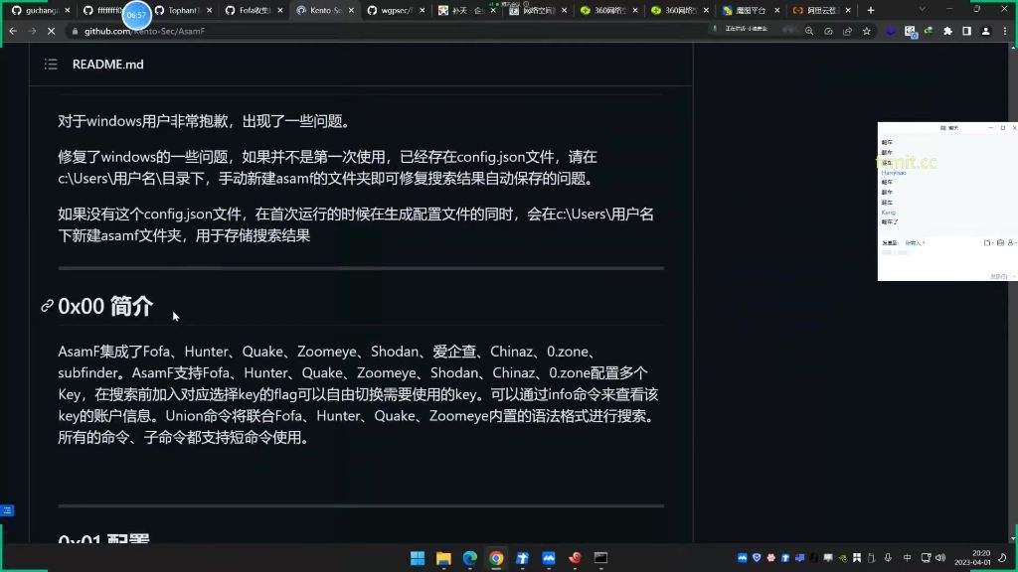The image size is (1018, 572).
Task: Open the README outline list icon
Action: coord(51,65)
